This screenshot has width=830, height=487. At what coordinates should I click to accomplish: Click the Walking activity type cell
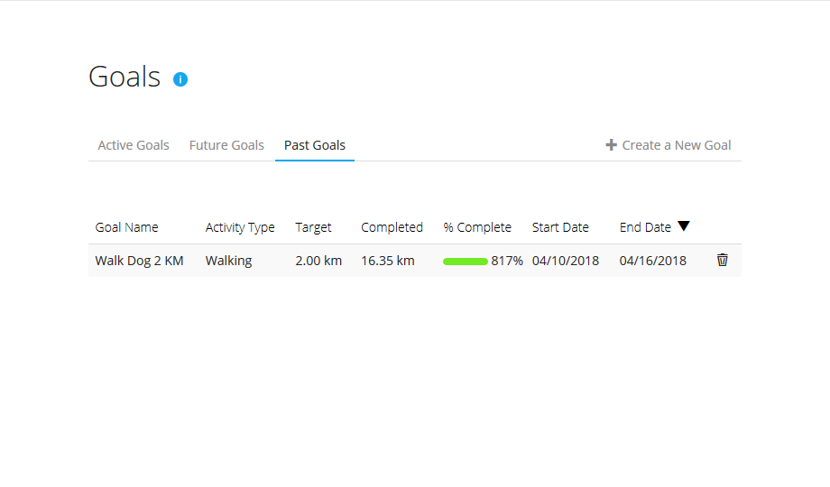[228, 261]
